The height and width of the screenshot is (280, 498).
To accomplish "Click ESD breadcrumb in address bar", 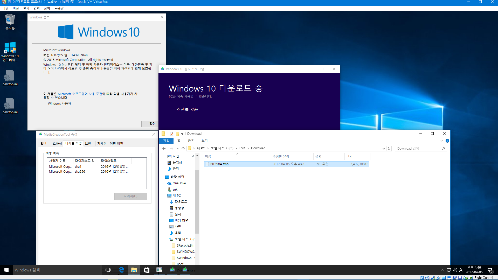I will (x=242, y=148).
